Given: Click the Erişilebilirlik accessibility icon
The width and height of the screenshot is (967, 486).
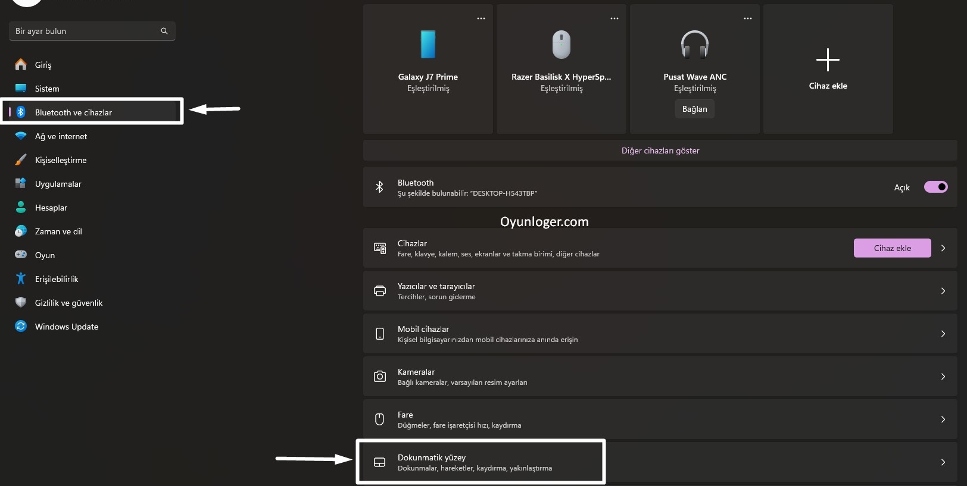Looking at the screenshot, I should pos(21,278).
